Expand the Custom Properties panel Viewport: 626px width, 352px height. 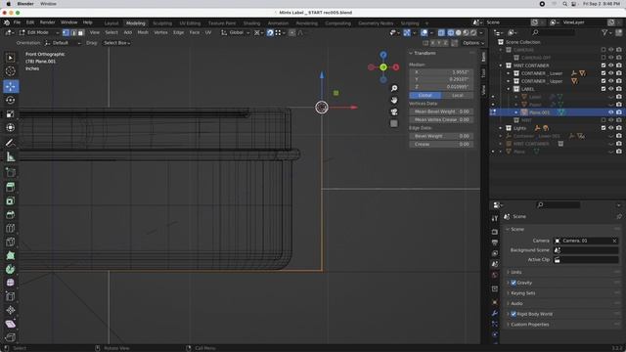(529, 325)
